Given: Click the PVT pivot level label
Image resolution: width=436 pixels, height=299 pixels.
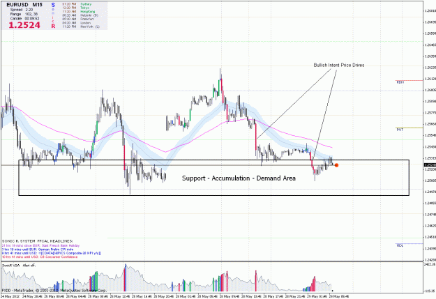Looking at the screenshot, I should 400,130.
